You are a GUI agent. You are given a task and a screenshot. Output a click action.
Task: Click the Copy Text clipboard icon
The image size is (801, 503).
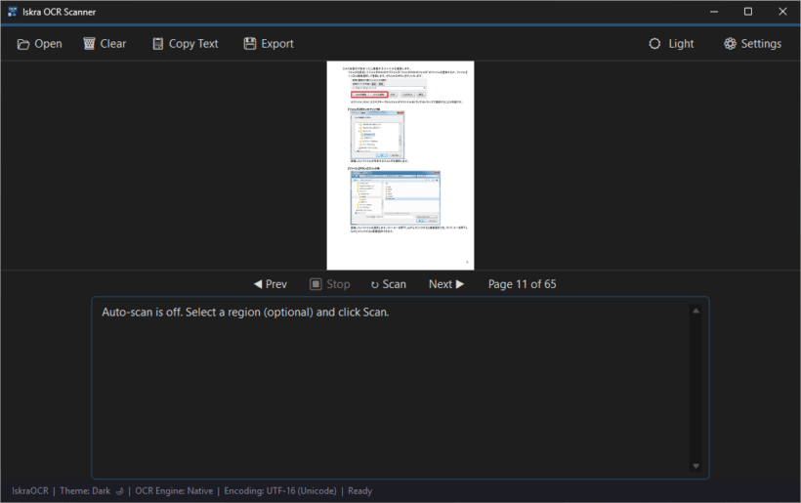[158, 44]
